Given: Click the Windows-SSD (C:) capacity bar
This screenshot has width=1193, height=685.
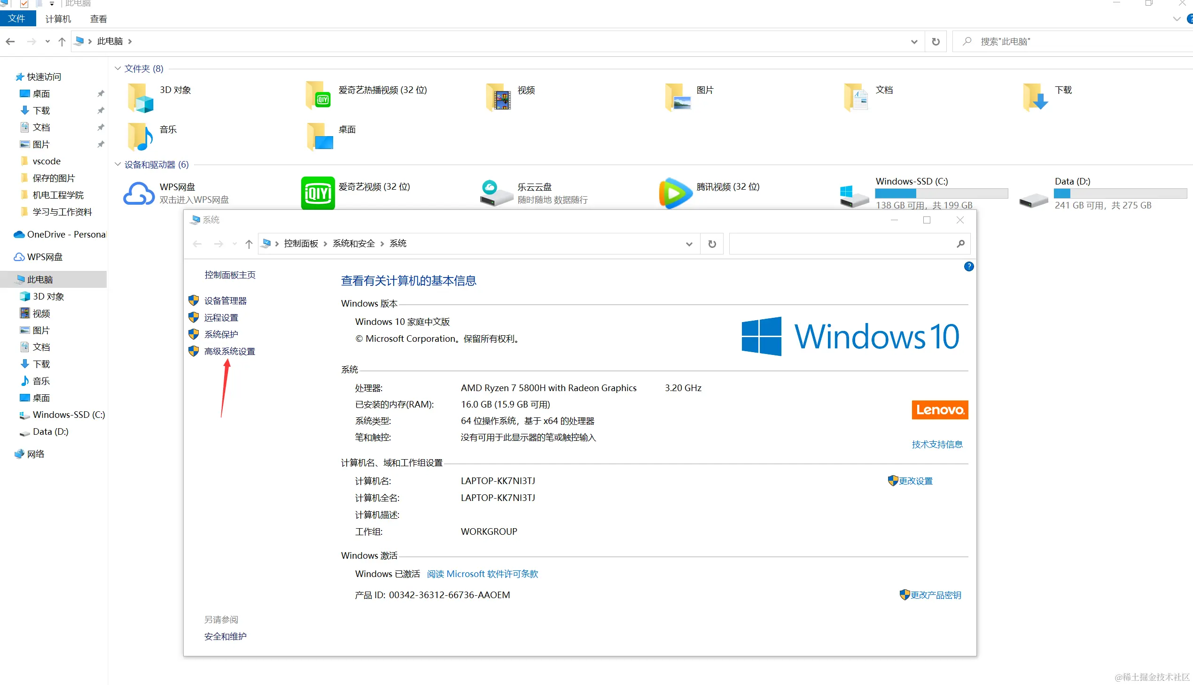Looking at the screenshot, I should (x=941, y=193).
